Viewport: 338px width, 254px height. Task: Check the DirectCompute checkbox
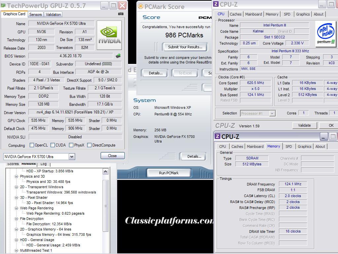pos(89,145)
